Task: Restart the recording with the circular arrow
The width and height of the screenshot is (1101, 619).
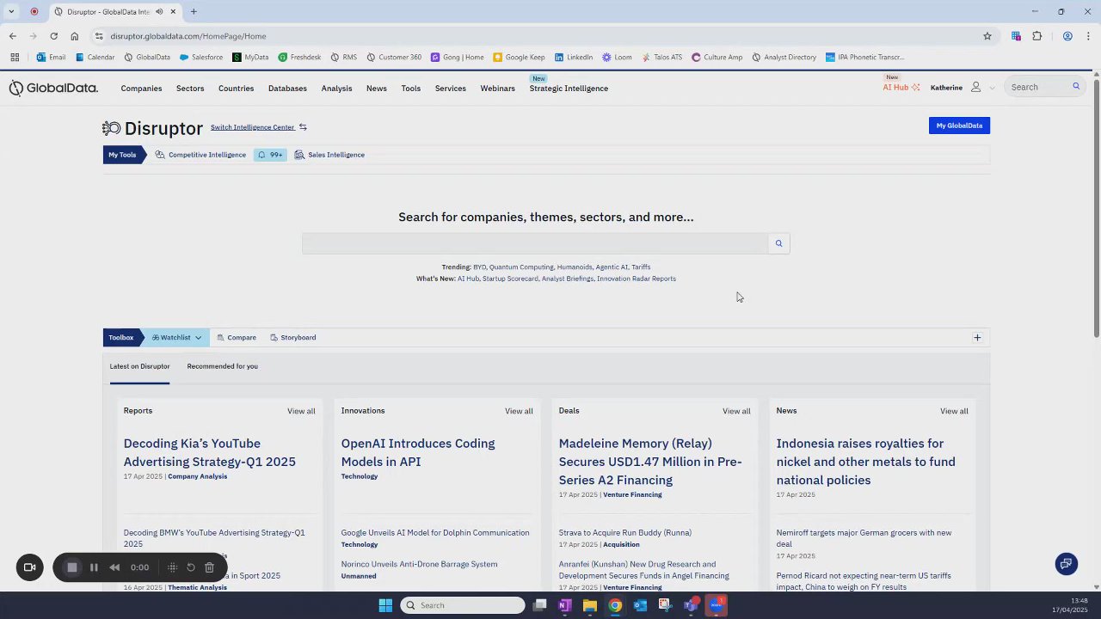Action: coord(191,567)
